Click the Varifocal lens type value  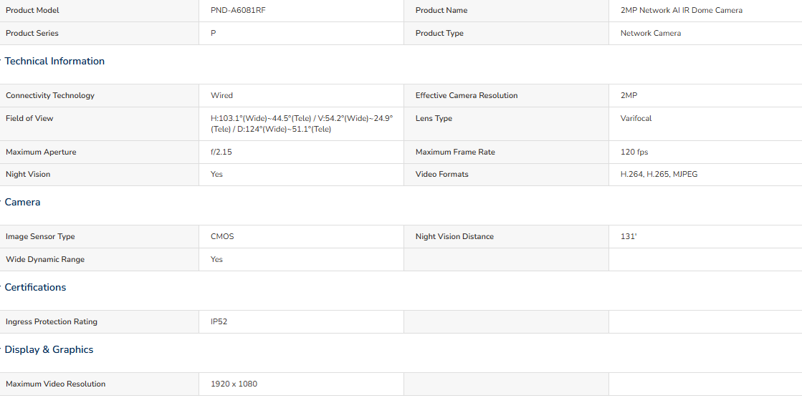click(x=636, y=119)
